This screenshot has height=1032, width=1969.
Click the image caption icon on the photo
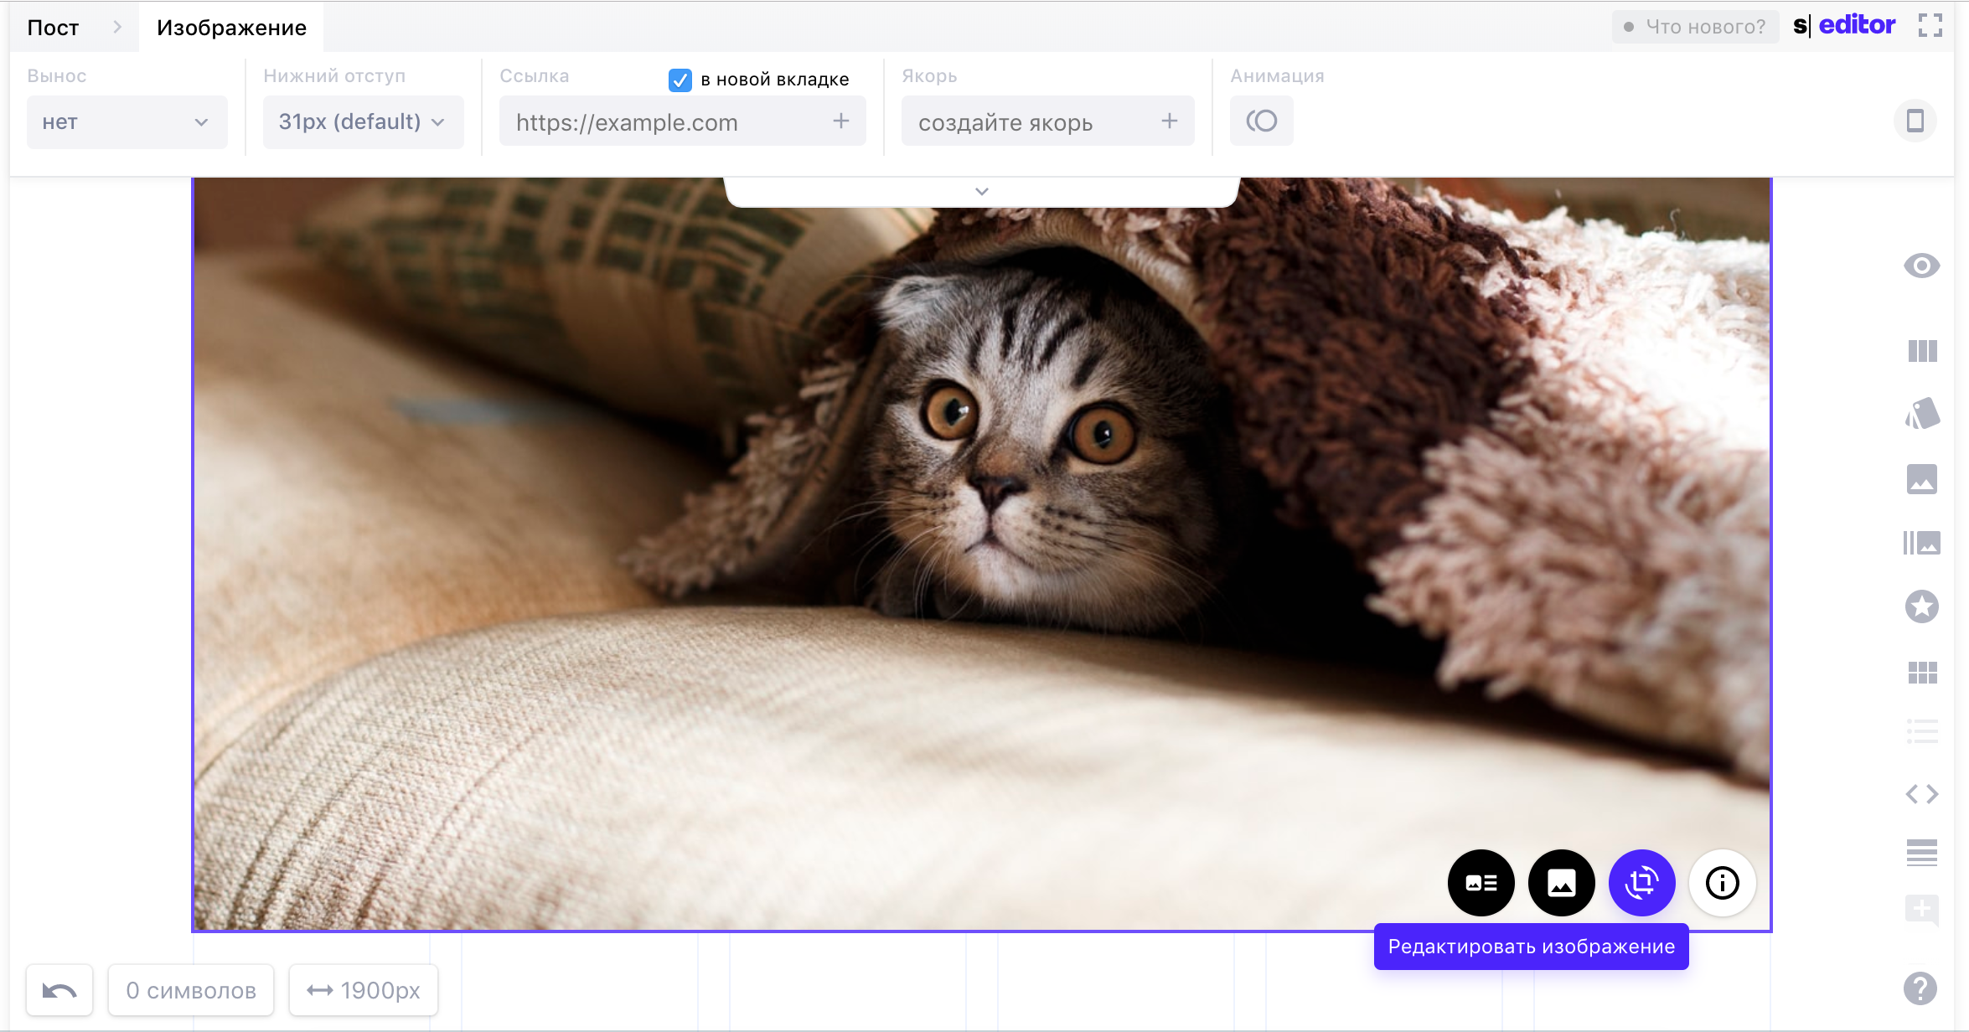[x=1481, y=883]
